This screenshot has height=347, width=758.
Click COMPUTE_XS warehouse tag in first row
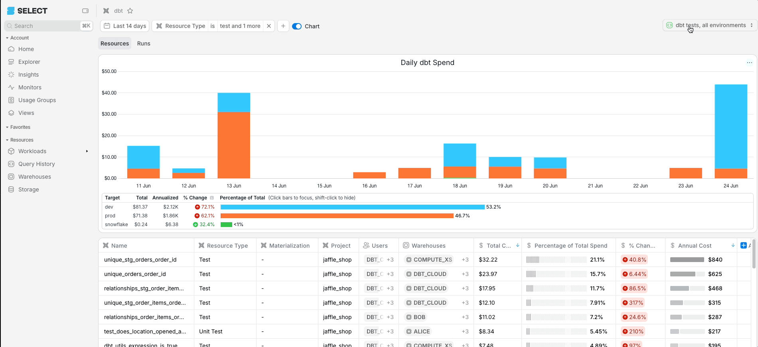[x=429, y=260]
